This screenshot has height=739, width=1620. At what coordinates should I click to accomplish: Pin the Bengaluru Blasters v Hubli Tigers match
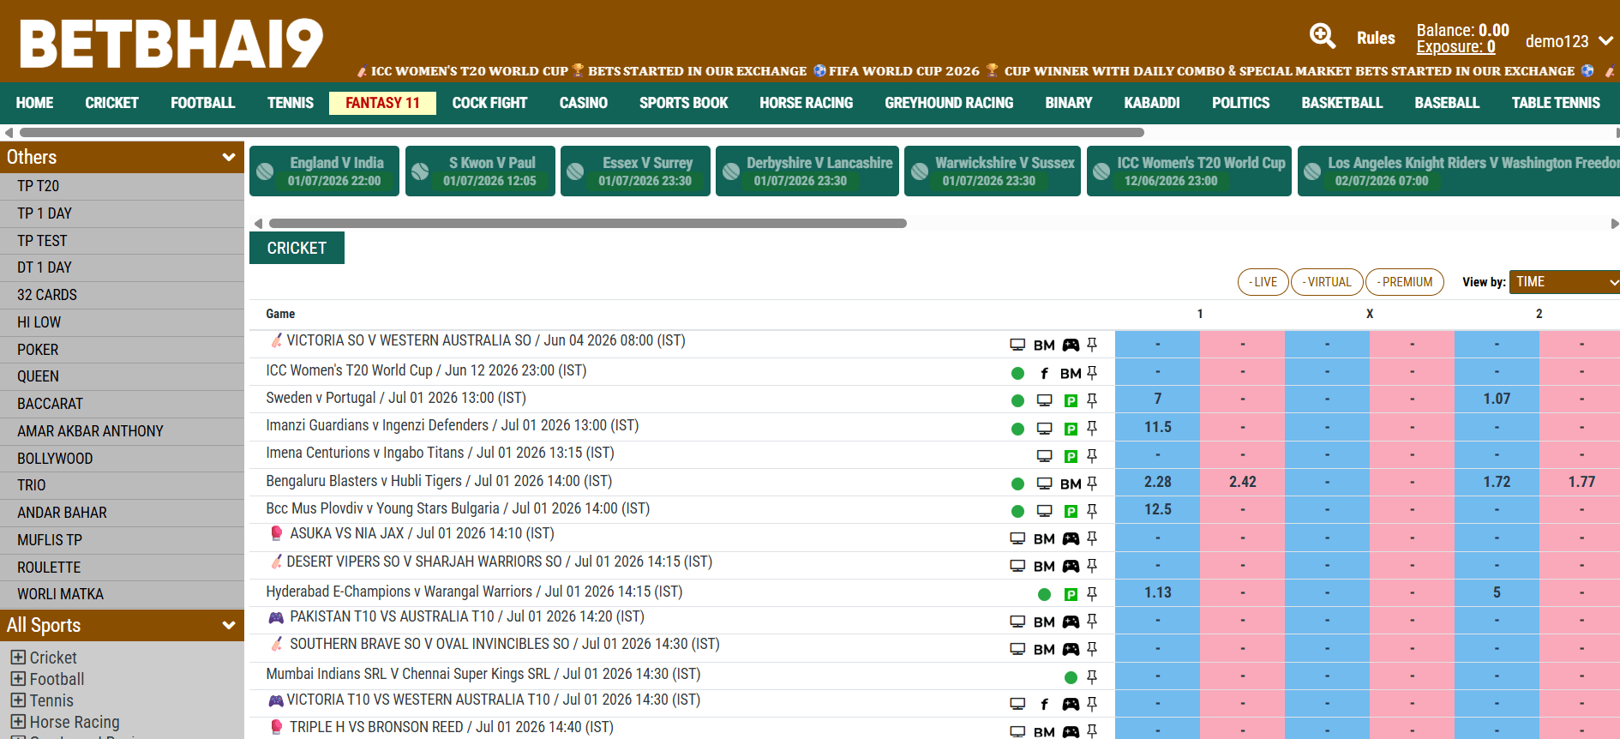(1092, 484)
